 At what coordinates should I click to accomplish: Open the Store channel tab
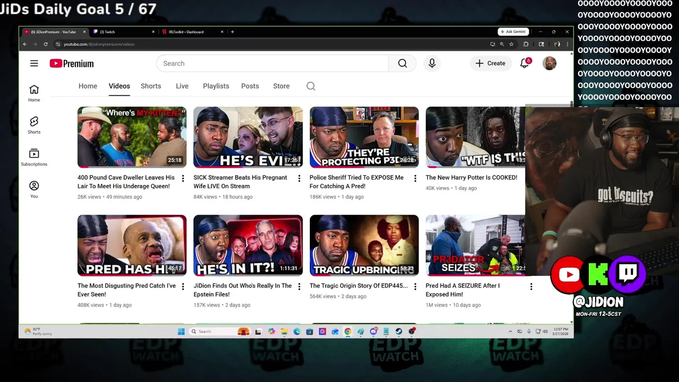point(281,86)
